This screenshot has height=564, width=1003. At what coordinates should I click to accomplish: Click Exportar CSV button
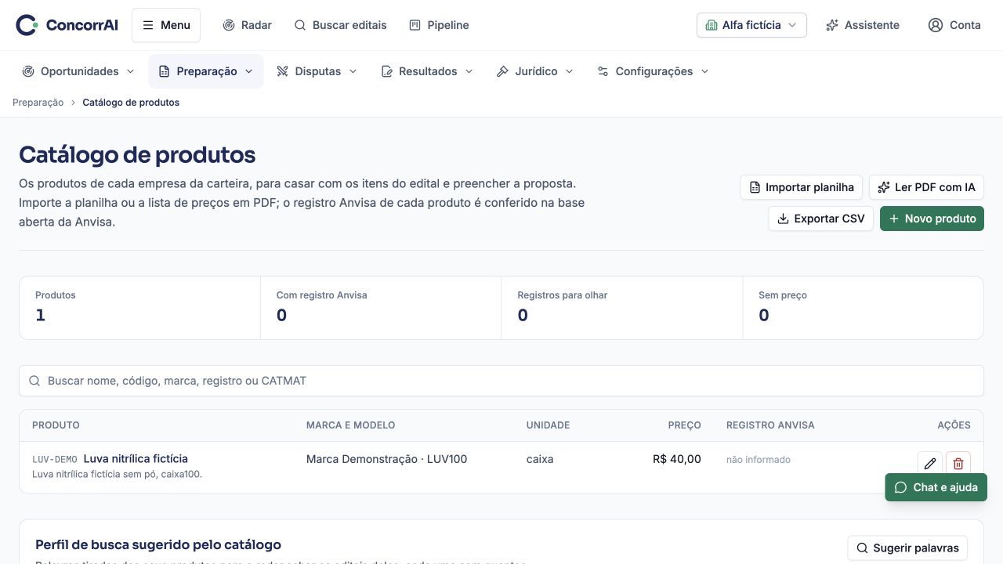tap(820, 219)
